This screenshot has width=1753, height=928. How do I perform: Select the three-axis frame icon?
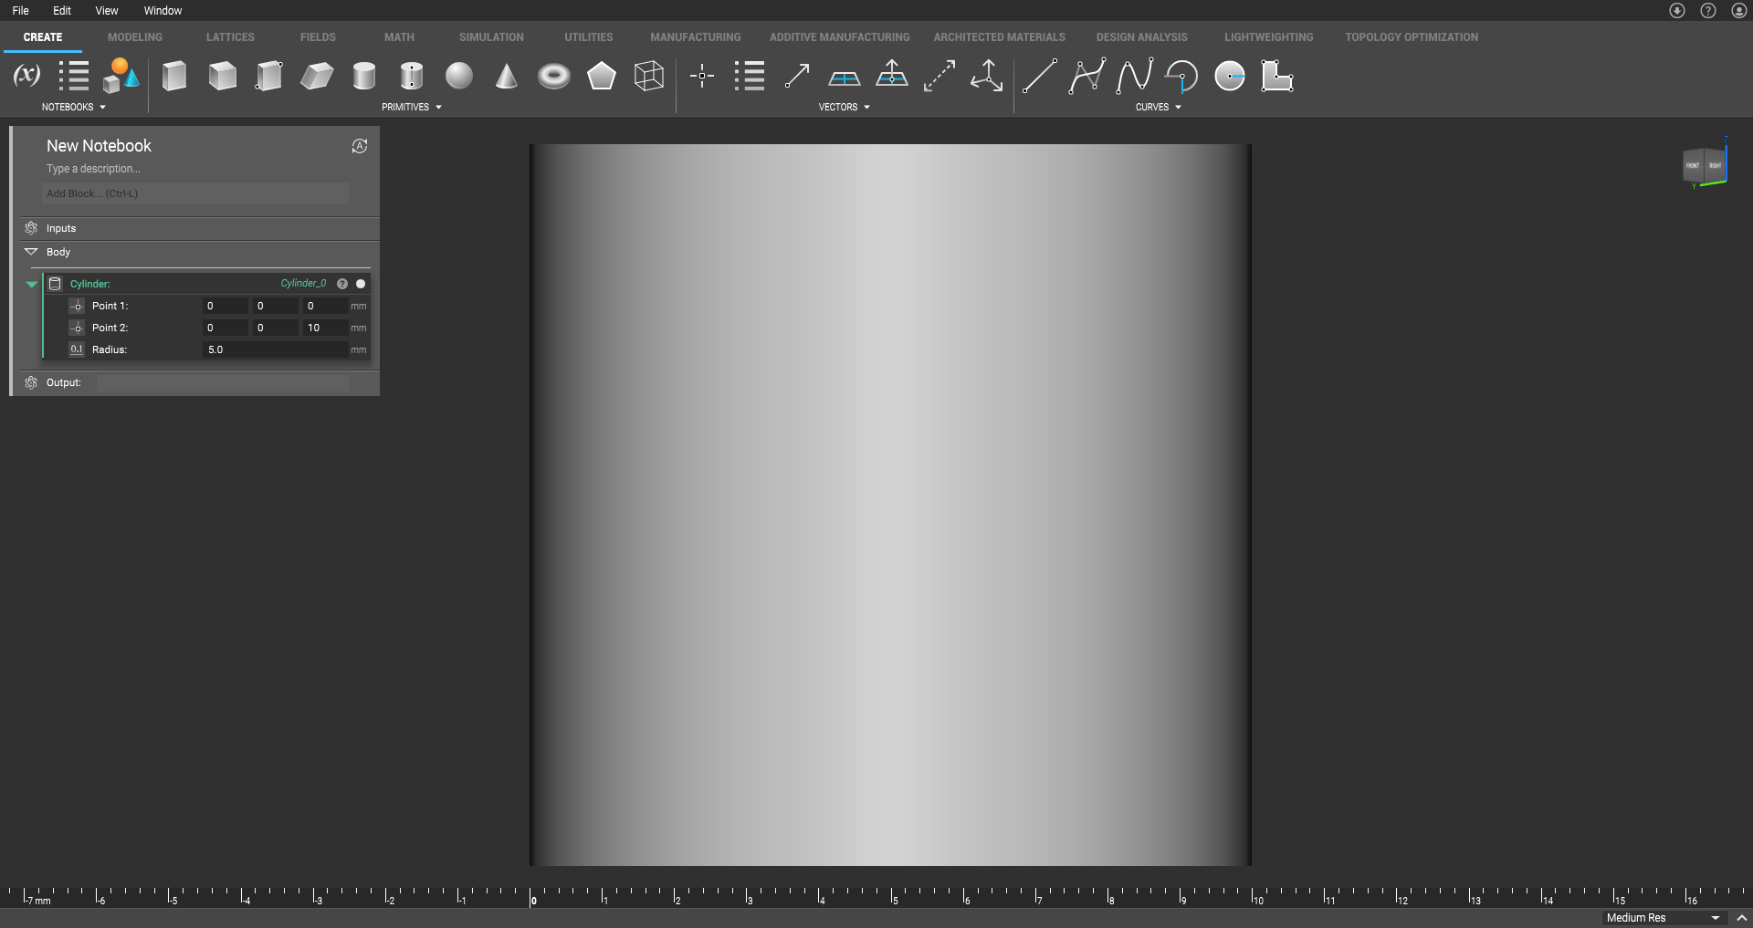(987, 76)
